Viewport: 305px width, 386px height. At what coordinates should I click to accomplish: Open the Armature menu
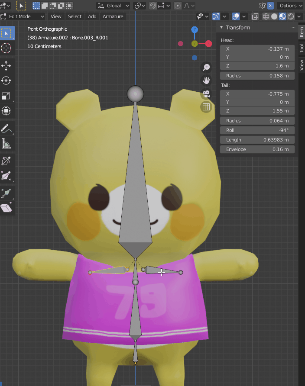pos(113,16)
